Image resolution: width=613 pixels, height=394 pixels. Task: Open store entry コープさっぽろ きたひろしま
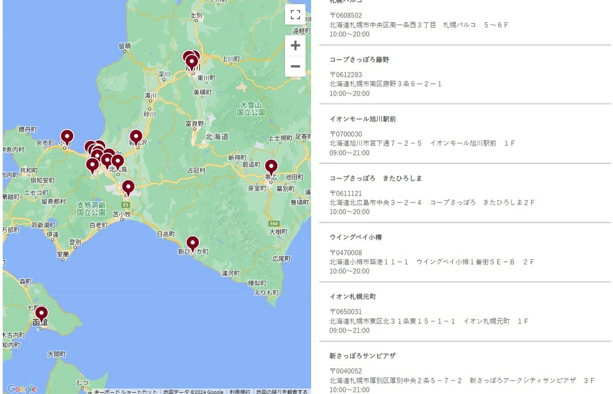click(x=376, y=178)
